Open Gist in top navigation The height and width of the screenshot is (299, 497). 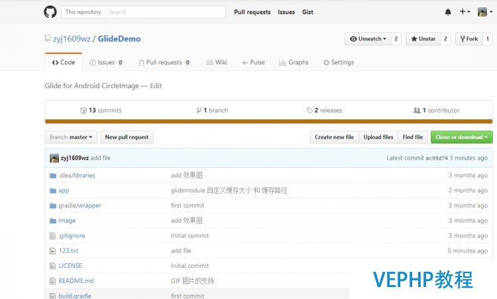click(x=307, y=12)
